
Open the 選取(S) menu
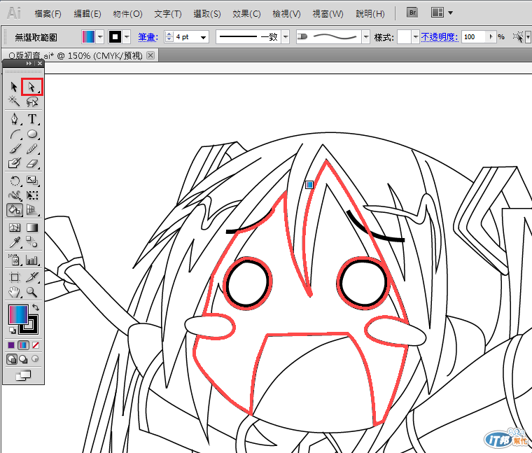point(207,14)
